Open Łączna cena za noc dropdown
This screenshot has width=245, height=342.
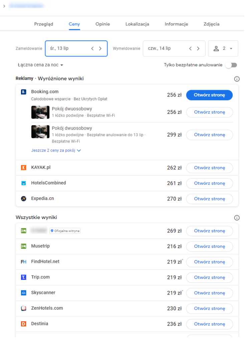click(x=40, y=65)
